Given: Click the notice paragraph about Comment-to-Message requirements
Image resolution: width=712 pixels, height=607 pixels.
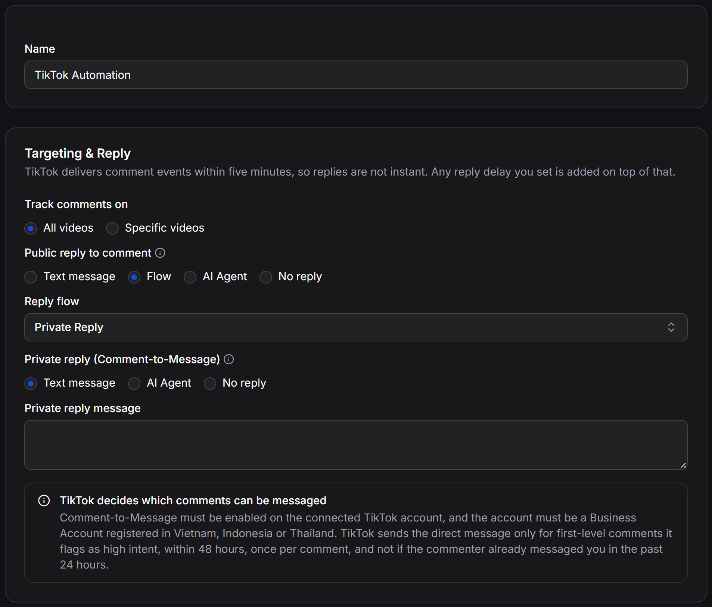Looking at the screenshot, I should coord(366,541).
